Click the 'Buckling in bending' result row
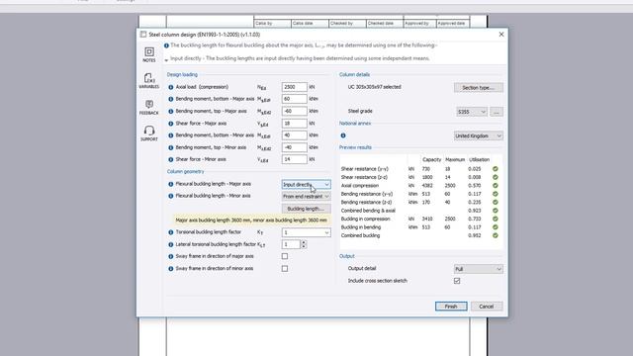This screenshot has height=356, width=633. click(419, 226)
